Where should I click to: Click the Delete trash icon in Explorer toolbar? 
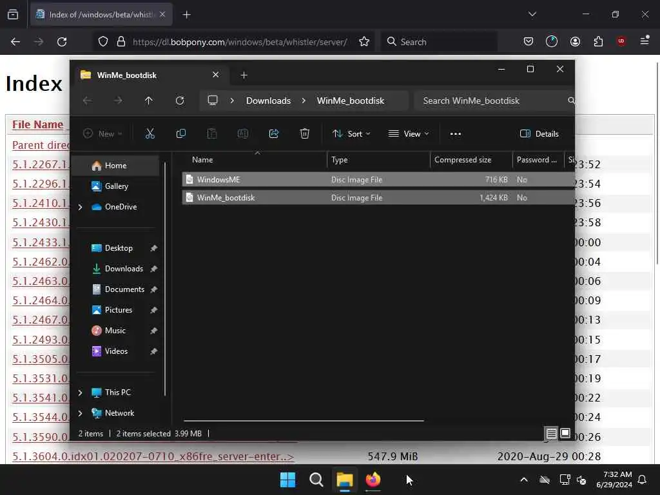(305, 134)
